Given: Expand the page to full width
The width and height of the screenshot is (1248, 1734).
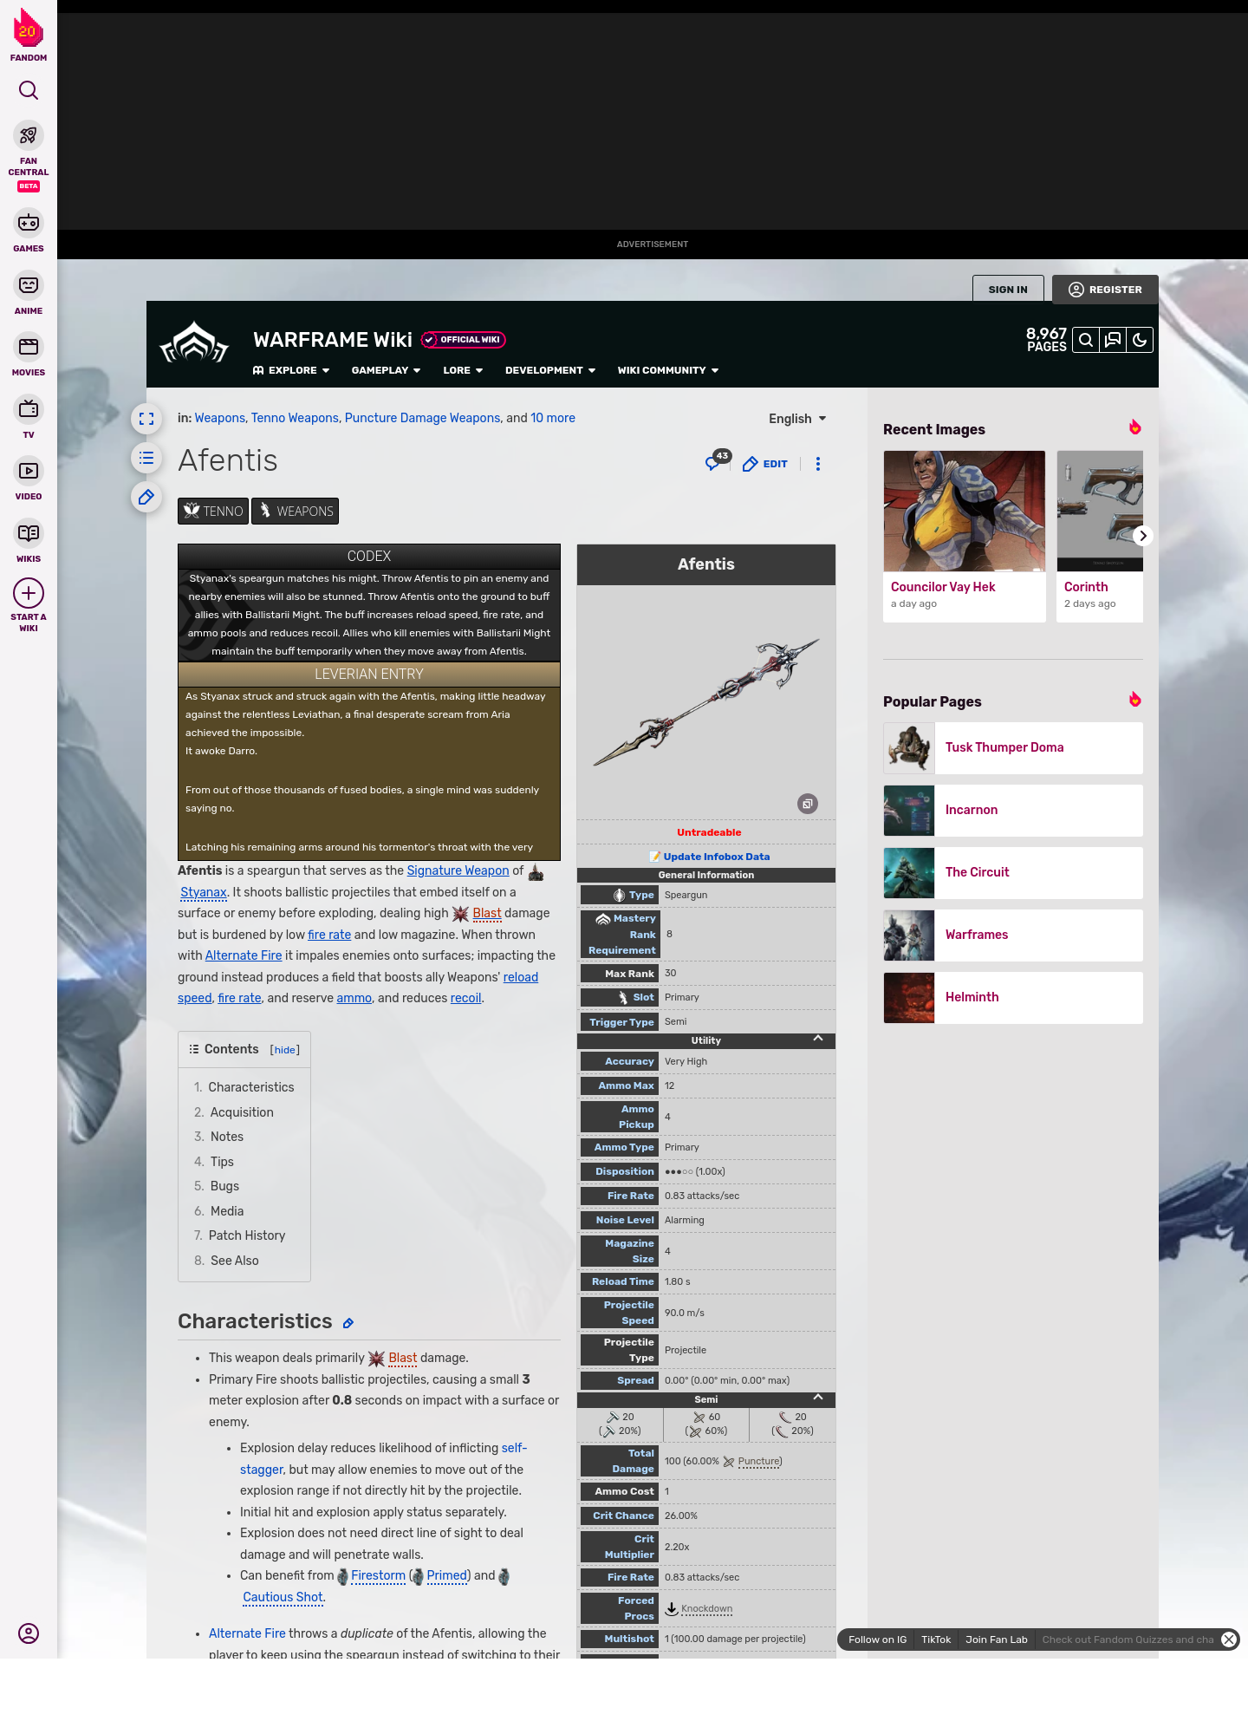Looking at the screenshot, I should 146,419.
